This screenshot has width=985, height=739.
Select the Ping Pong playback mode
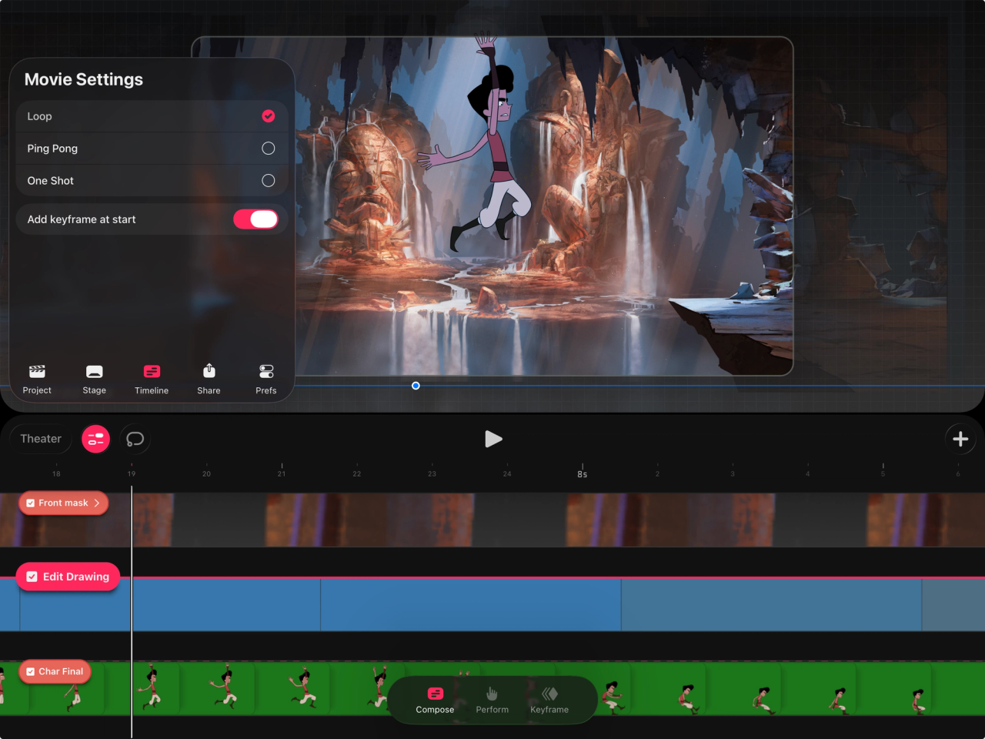coord(268,148)
